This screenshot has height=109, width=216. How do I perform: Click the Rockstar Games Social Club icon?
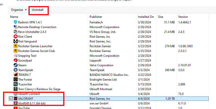(x=16, y=51)
